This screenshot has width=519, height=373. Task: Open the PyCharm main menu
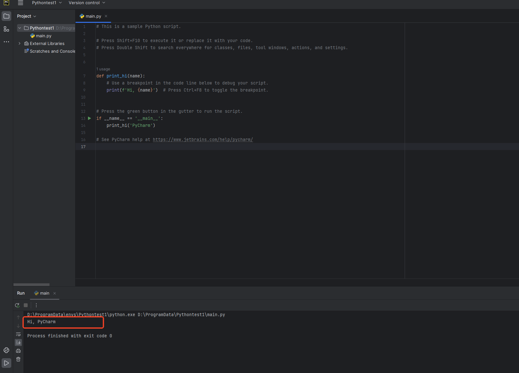click(x=20, y=3)
